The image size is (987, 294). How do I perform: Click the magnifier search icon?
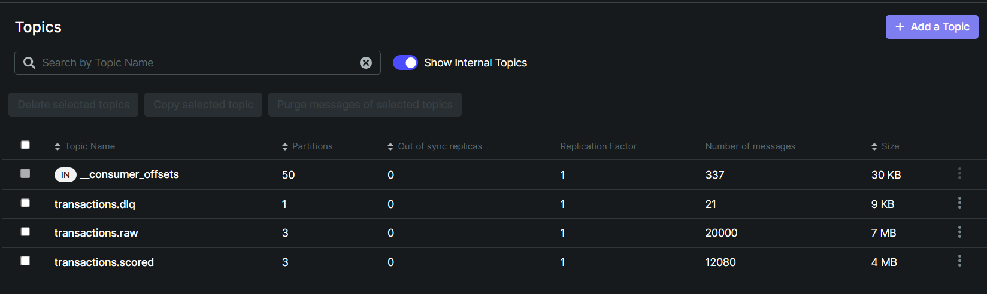(x=29, y=63)
